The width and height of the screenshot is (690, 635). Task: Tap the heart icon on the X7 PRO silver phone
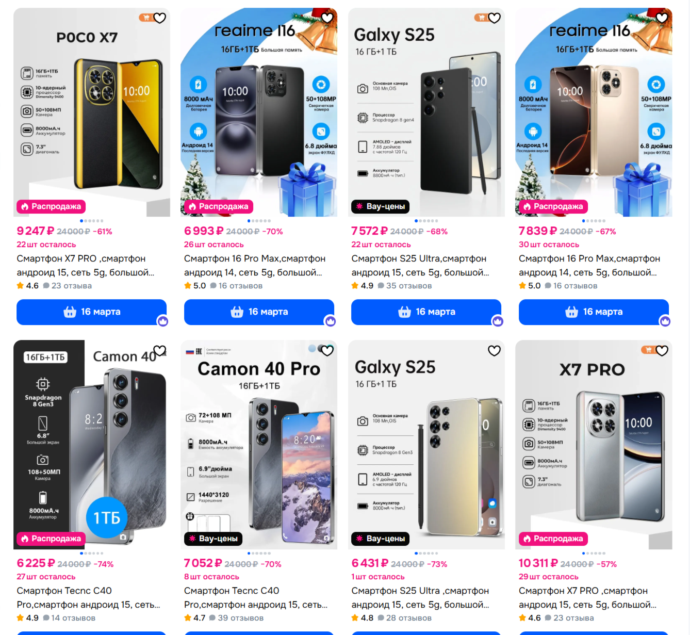[662, 351]
